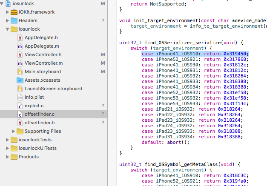Click the ? status badge of Headers
This screenshot has width=267, height=186.
pyautogui.click(x=103, y=20)
